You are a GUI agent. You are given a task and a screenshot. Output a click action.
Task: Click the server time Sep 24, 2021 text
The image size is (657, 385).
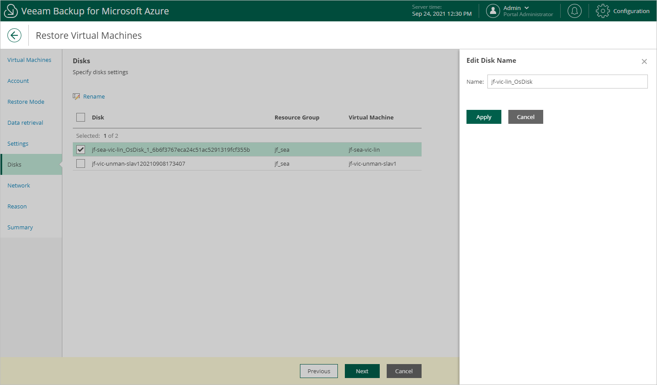442,14
